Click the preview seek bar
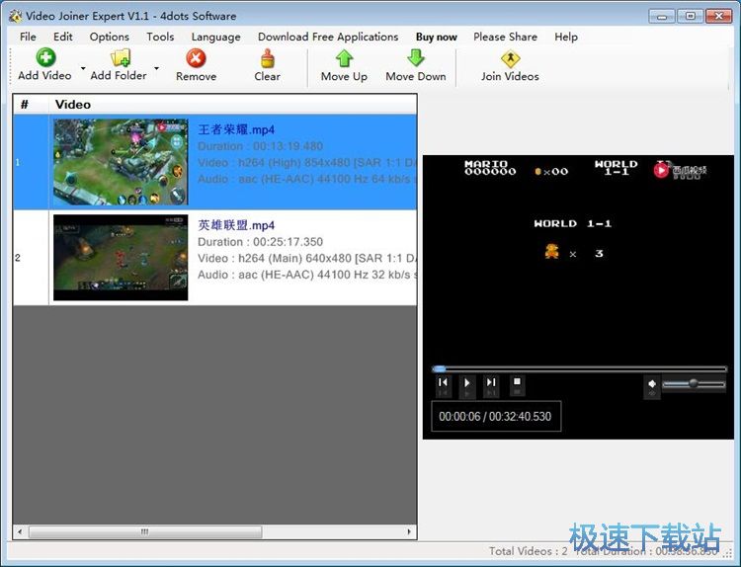 pyautogui.click(x=579, y=368)
